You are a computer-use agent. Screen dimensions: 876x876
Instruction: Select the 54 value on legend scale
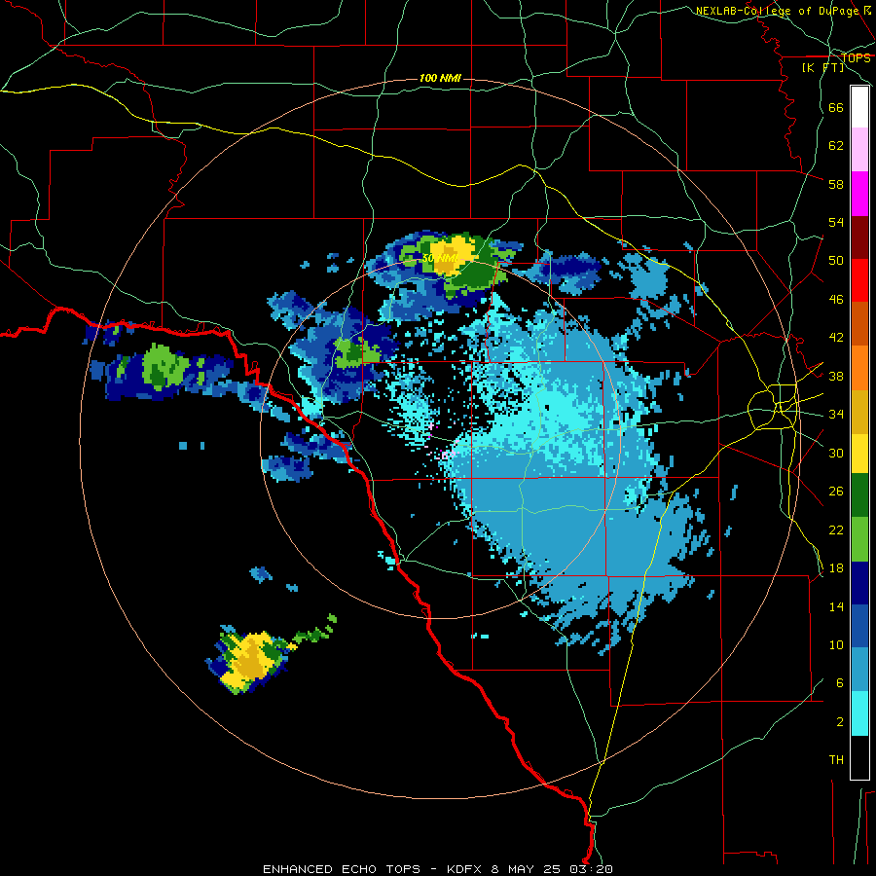[836, 222]
